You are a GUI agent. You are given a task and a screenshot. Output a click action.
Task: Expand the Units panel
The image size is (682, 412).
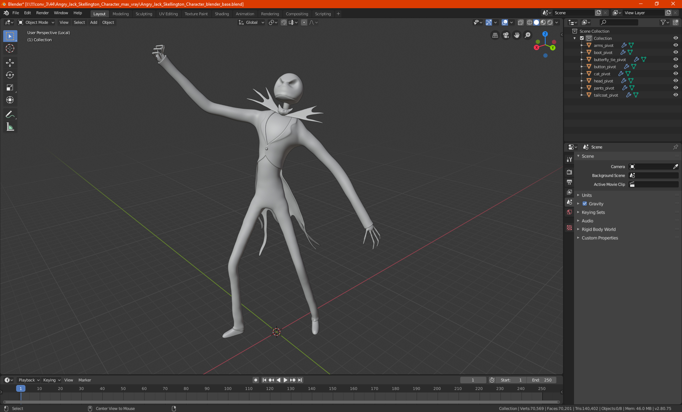point(586,195)
